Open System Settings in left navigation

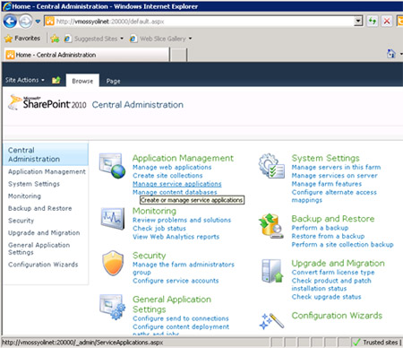tap(34, 184)
